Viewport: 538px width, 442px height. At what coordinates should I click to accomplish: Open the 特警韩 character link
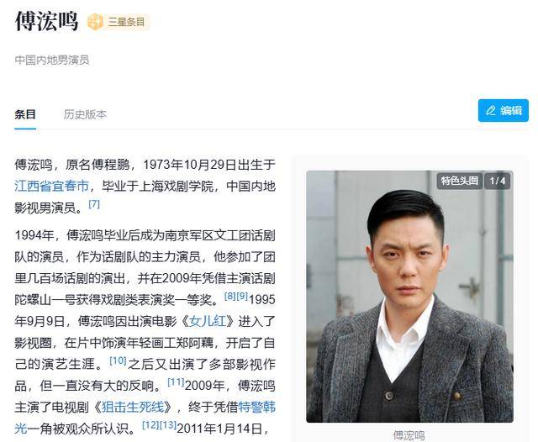pos(256,407)
